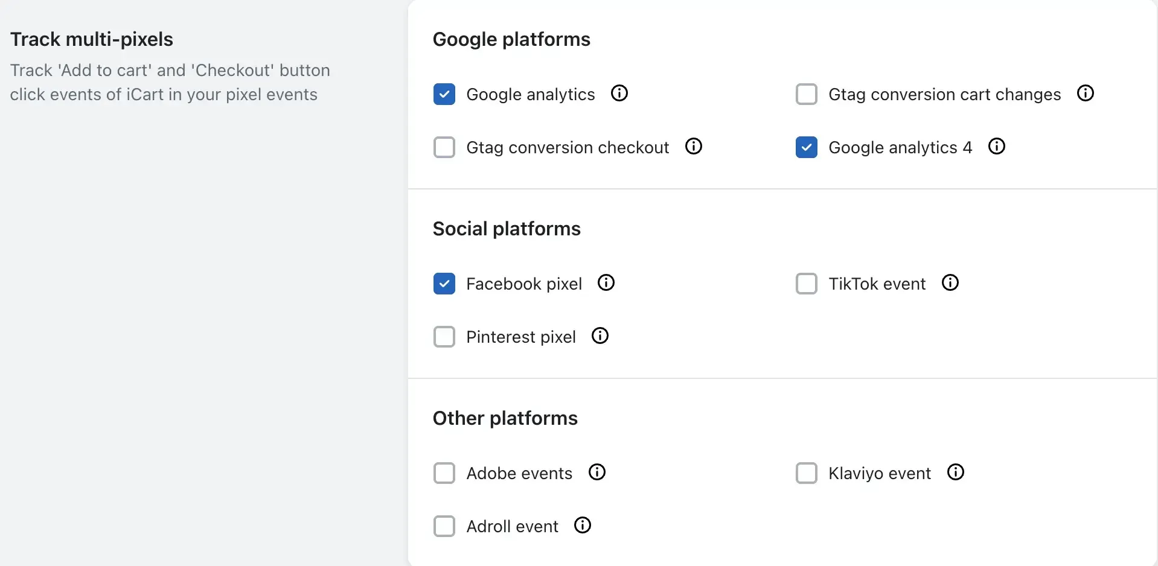Show info for Google analytics 4
This screenshot has width=1158, height=566.
(x=997, y=147)
